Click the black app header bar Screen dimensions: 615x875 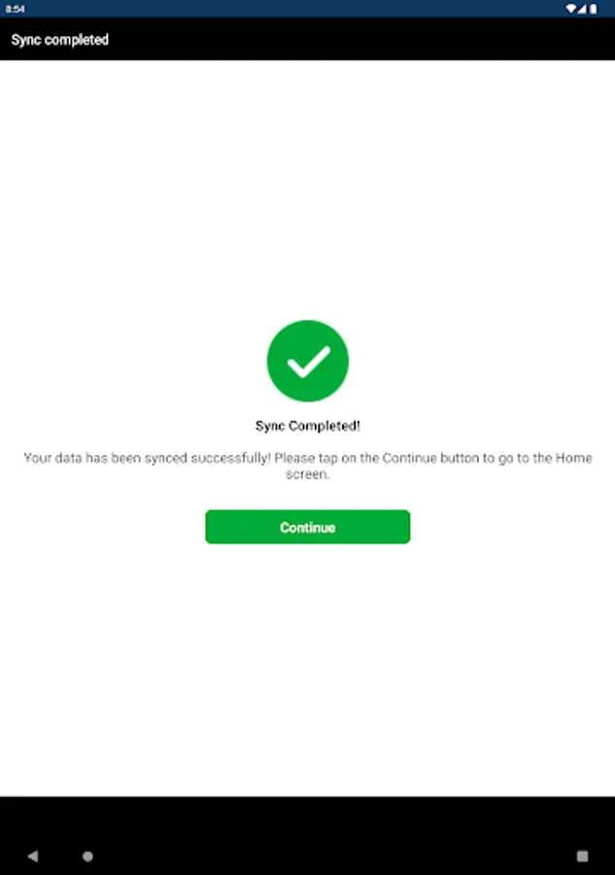[307, 39]
